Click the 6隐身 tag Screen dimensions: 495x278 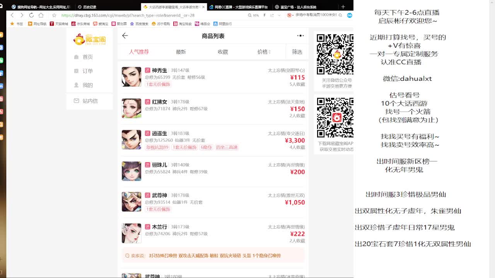(206, 147)
